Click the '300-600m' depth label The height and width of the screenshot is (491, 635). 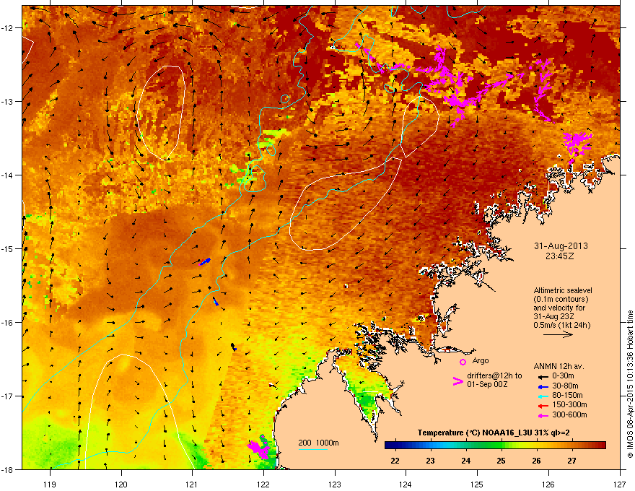pos(569,414)
